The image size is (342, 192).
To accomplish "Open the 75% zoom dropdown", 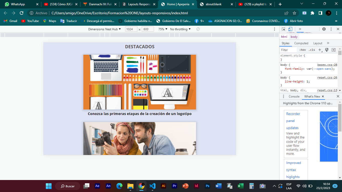I will click(163, 29).
